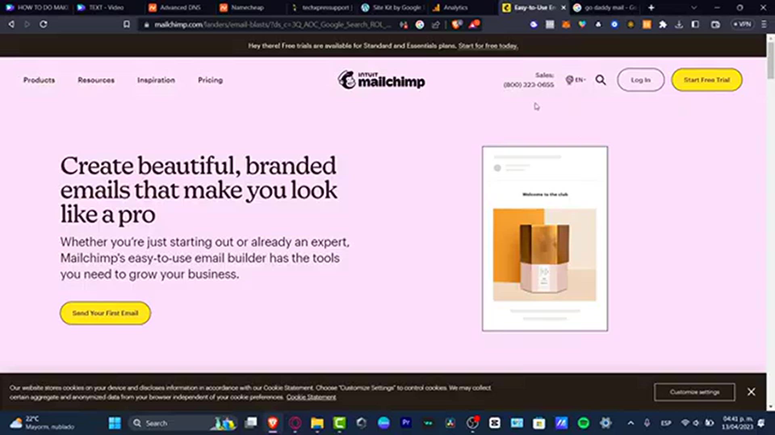The height and width of the screenshot is (435, 775).
Task: Click the browser forward arrow
Action: pyautogui.click(x=27, y=25)
